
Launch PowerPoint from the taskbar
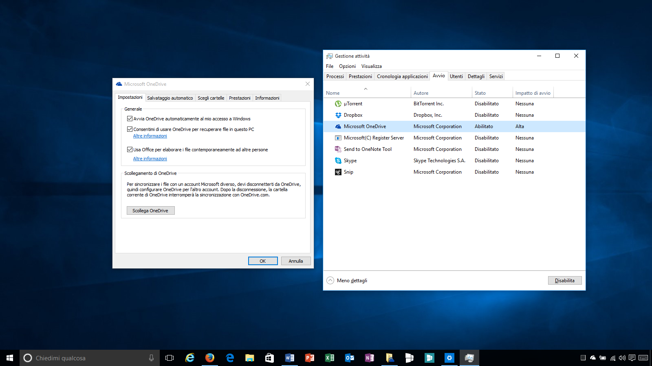(310, 358)
